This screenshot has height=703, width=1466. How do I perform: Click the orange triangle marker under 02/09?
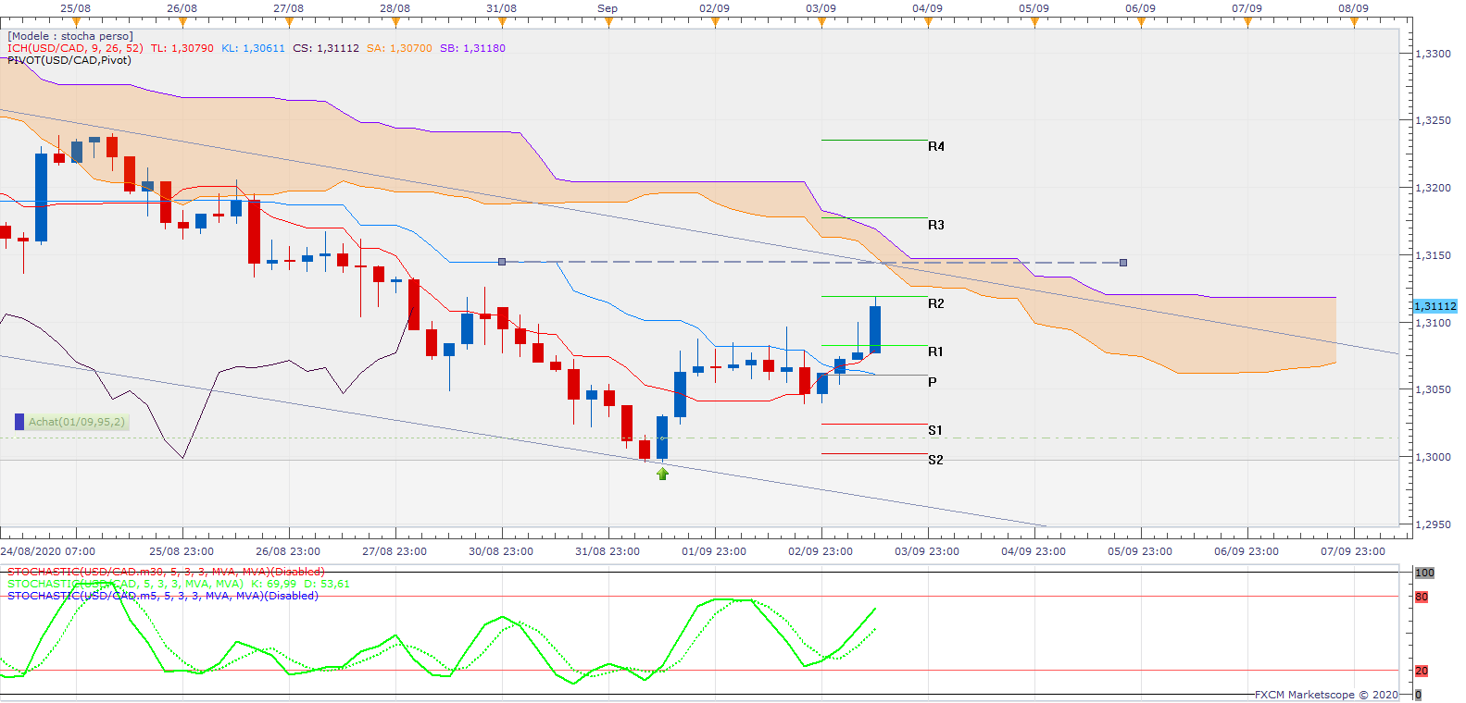click(x=715, y=23)
